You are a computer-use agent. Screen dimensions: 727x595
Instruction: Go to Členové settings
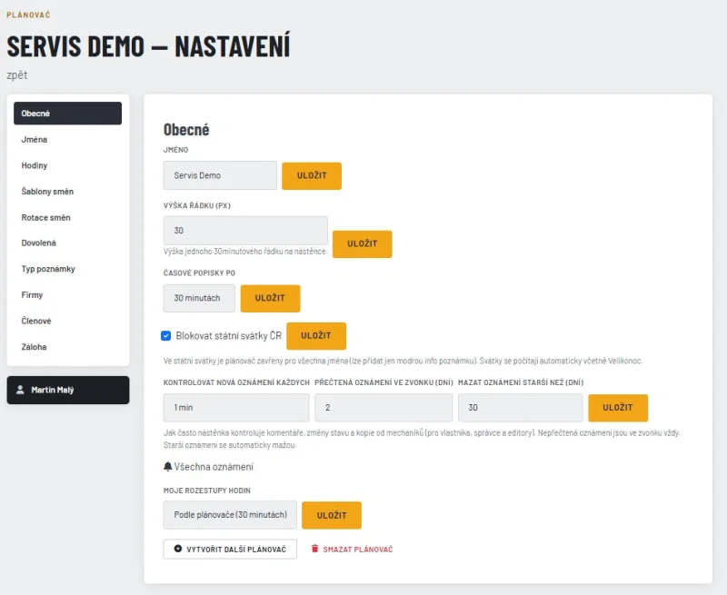tap(67, 321)
